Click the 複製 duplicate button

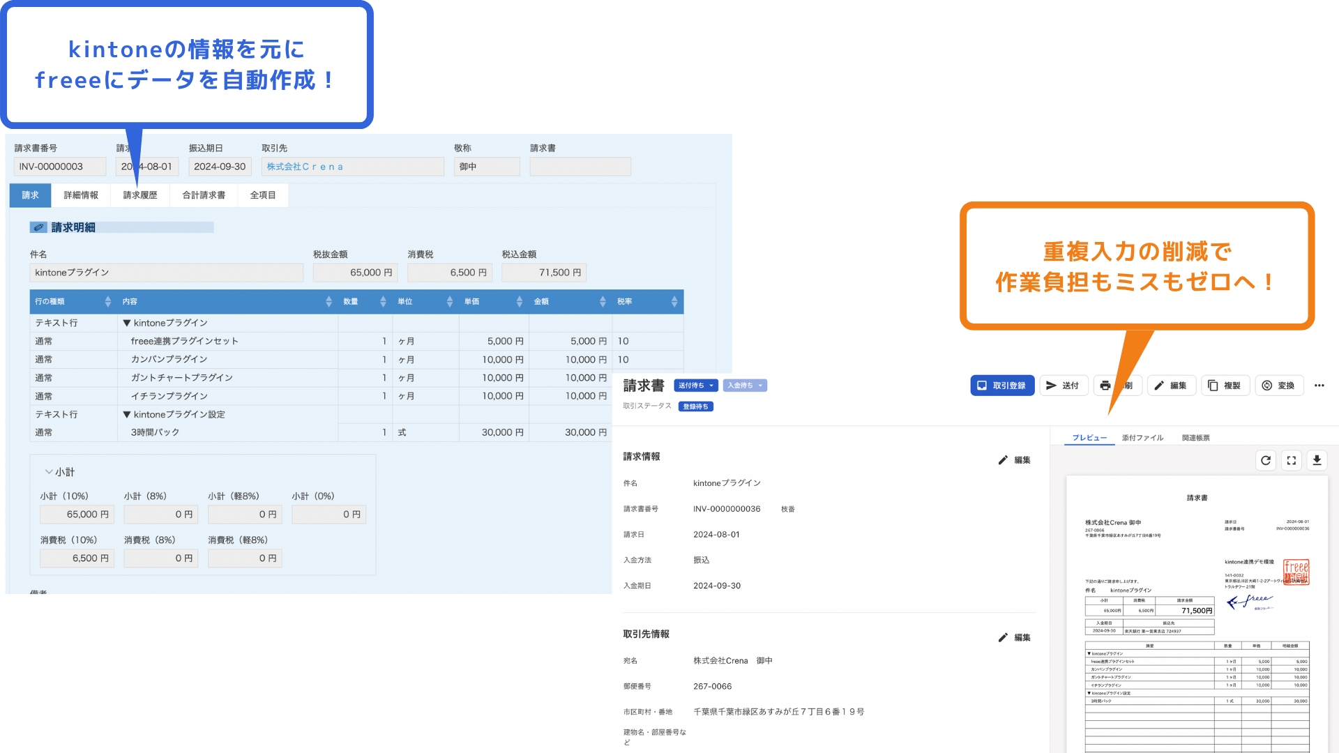(x=1225, y=386)
